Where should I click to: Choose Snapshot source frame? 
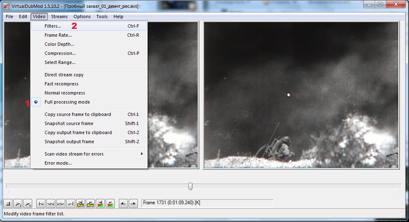pos(89,123)
